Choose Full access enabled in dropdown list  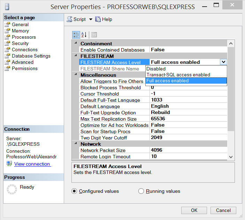[x=186, y=81]
